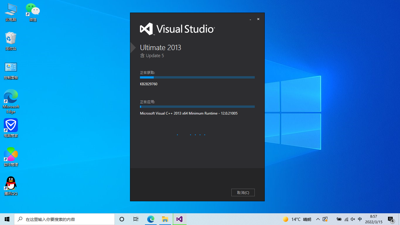Viewport: 400px width, 225px height.
Task: Click the Ultimate 2013 title text
Action: [160, 47]
